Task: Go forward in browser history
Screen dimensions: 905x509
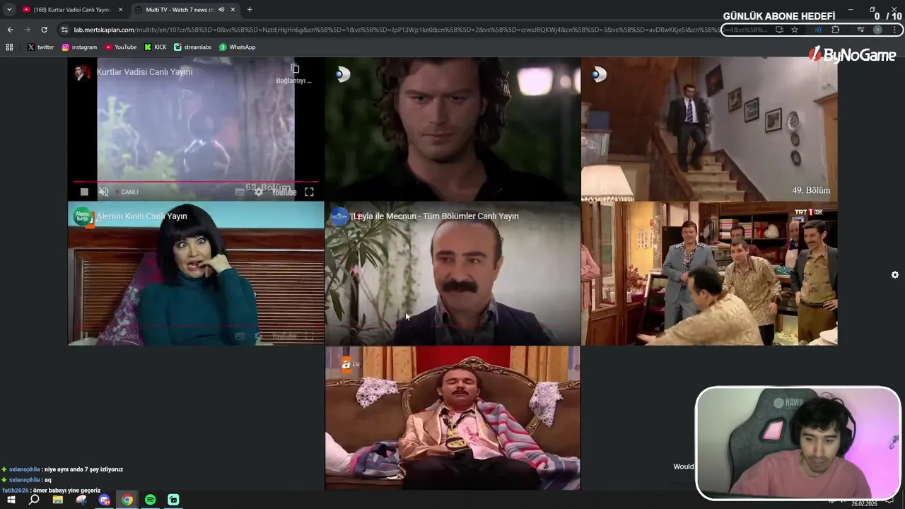Action: click(x=27, y=30)
